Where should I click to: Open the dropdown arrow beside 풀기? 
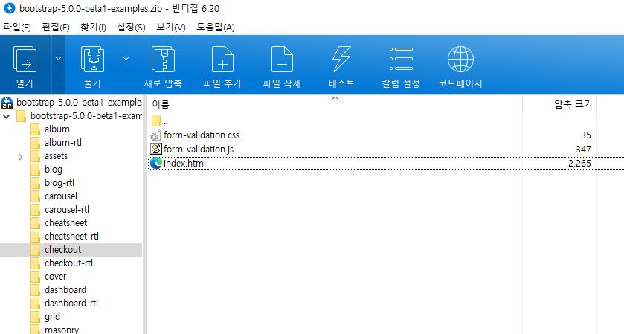(126, 59)
